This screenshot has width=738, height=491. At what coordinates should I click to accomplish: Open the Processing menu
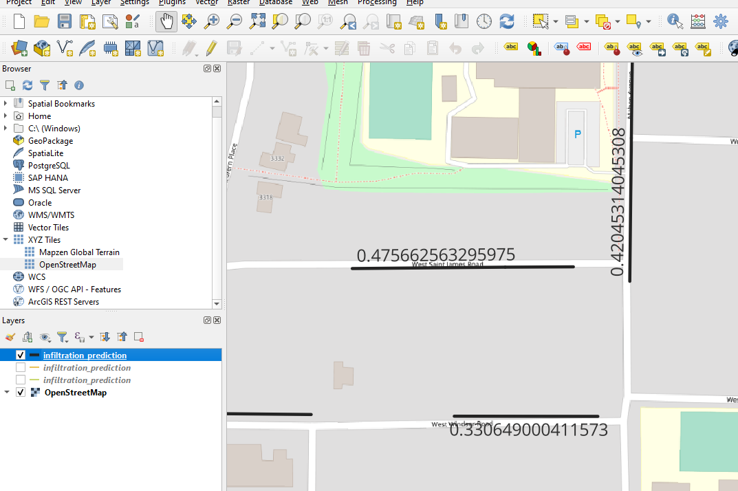pyautogui.click(x=377, y=2)
